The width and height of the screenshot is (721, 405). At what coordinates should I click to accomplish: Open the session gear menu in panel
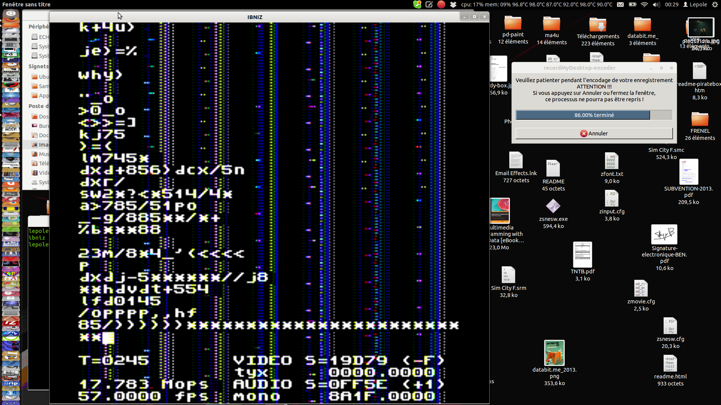(715, 4)
